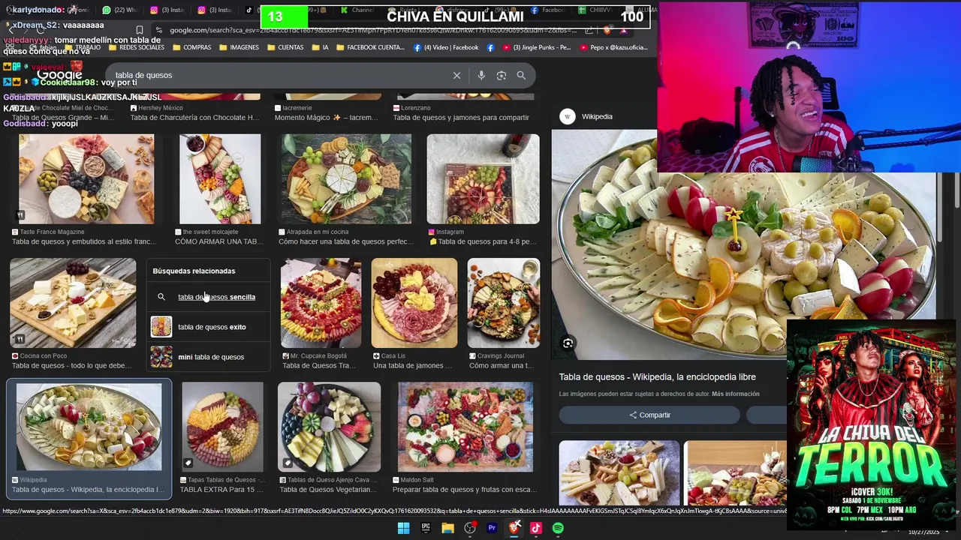This screenshot has height=540, width=961.
Task: Open Adobe Premiere Pro taskbar icon
Action: coord(492,528)
